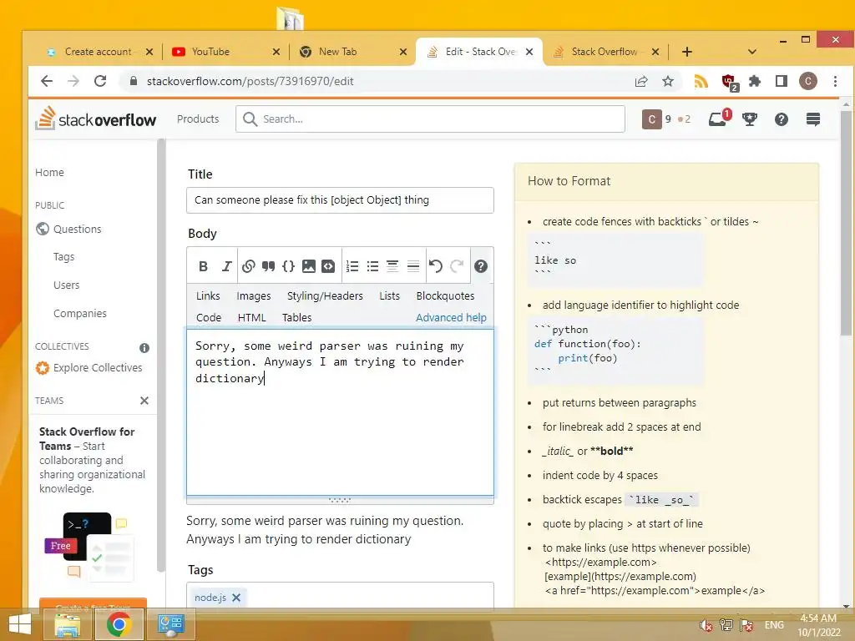Bookmark this page with star icon

(668, 81)
